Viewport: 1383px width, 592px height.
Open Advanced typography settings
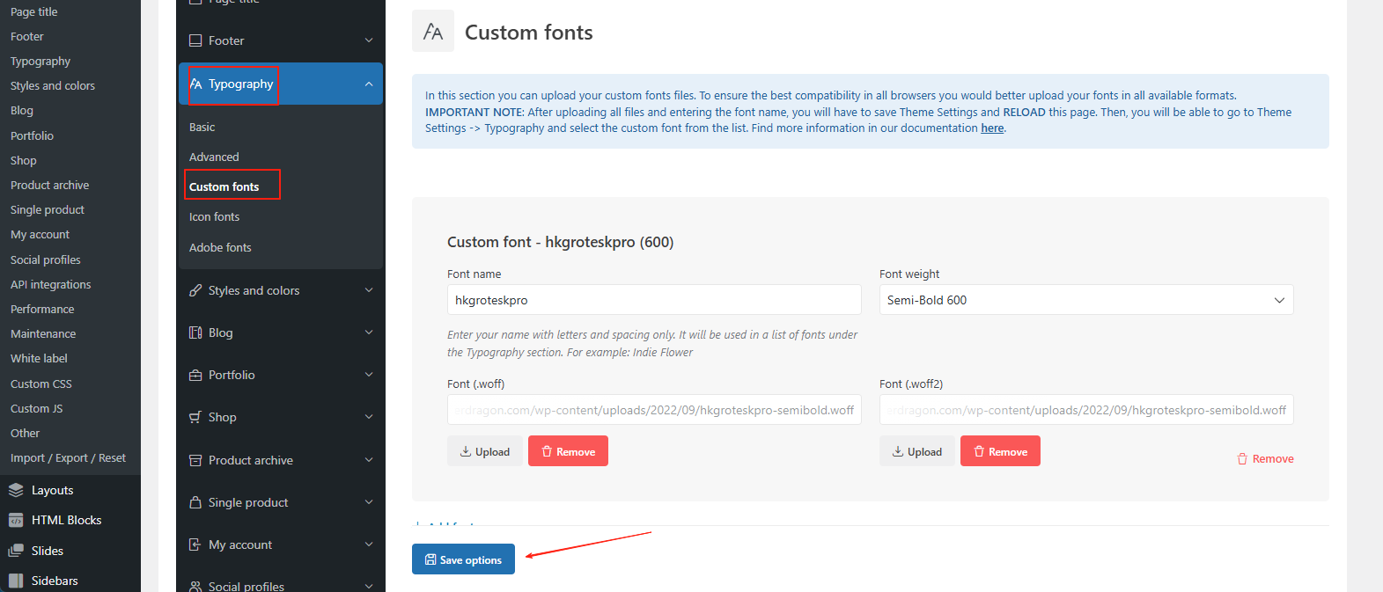click(x=214, y=157)
